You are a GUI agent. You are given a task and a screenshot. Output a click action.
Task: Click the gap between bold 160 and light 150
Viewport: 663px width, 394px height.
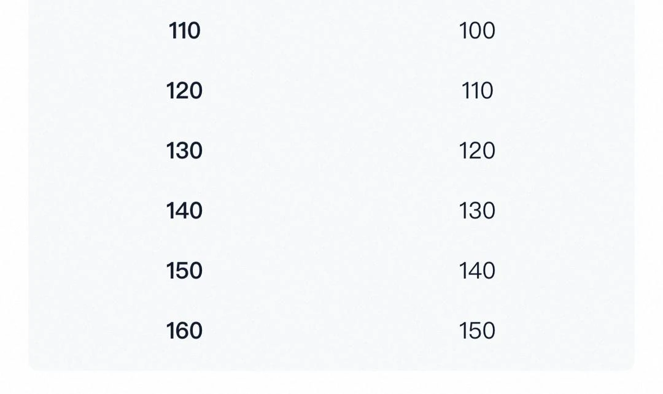tap(331, 331)
